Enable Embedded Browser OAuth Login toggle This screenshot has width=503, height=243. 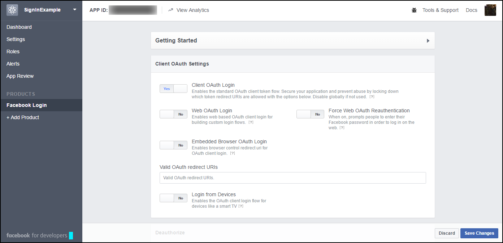click(x=173, y=145)
